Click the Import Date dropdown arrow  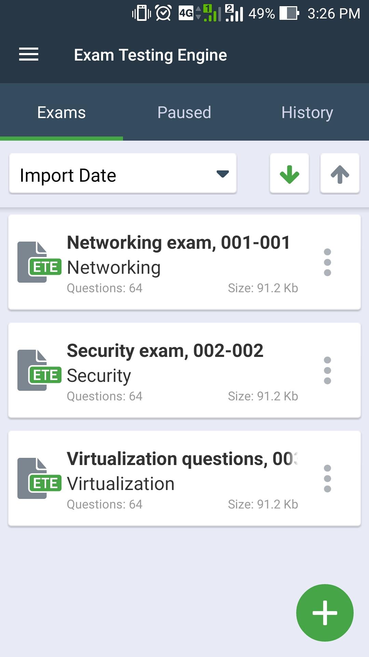point(222,174)
